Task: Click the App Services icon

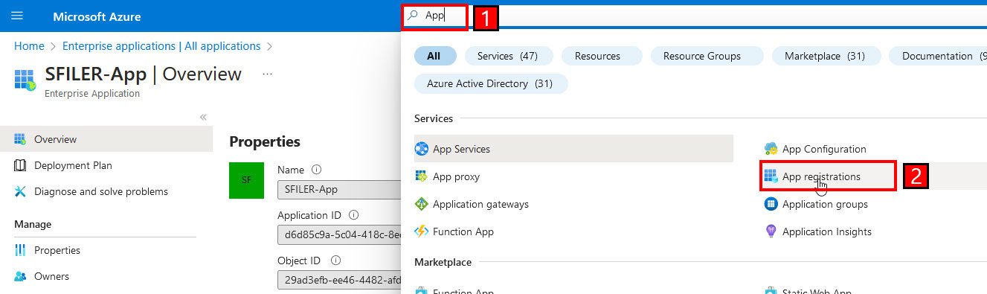Action: pyautogui.click(x=422, y=149)
